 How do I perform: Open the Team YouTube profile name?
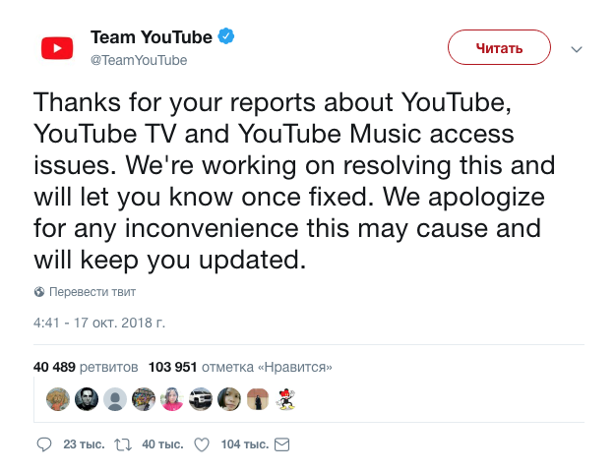[151, 37]
